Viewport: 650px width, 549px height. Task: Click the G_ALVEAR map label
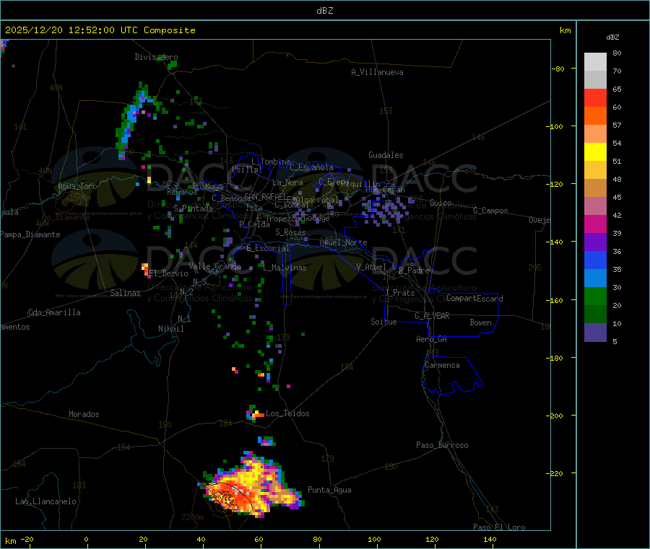click(432, 316)
